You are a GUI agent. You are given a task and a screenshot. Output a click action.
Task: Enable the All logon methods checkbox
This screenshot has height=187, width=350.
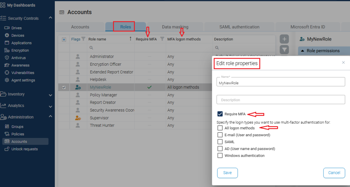coord(220,128)
